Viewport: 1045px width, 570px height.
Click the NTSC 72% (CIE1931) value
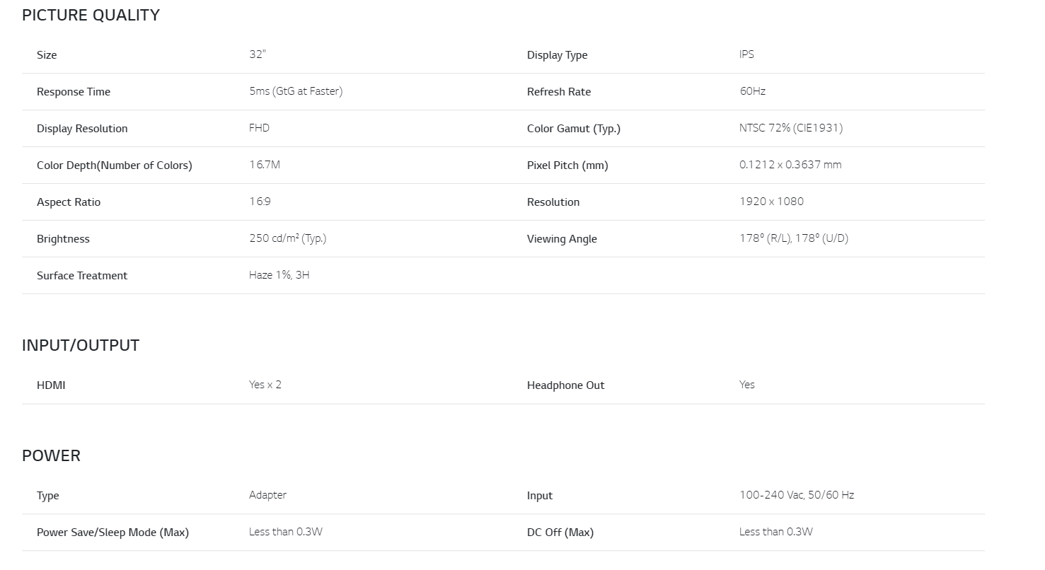(791, 128)
